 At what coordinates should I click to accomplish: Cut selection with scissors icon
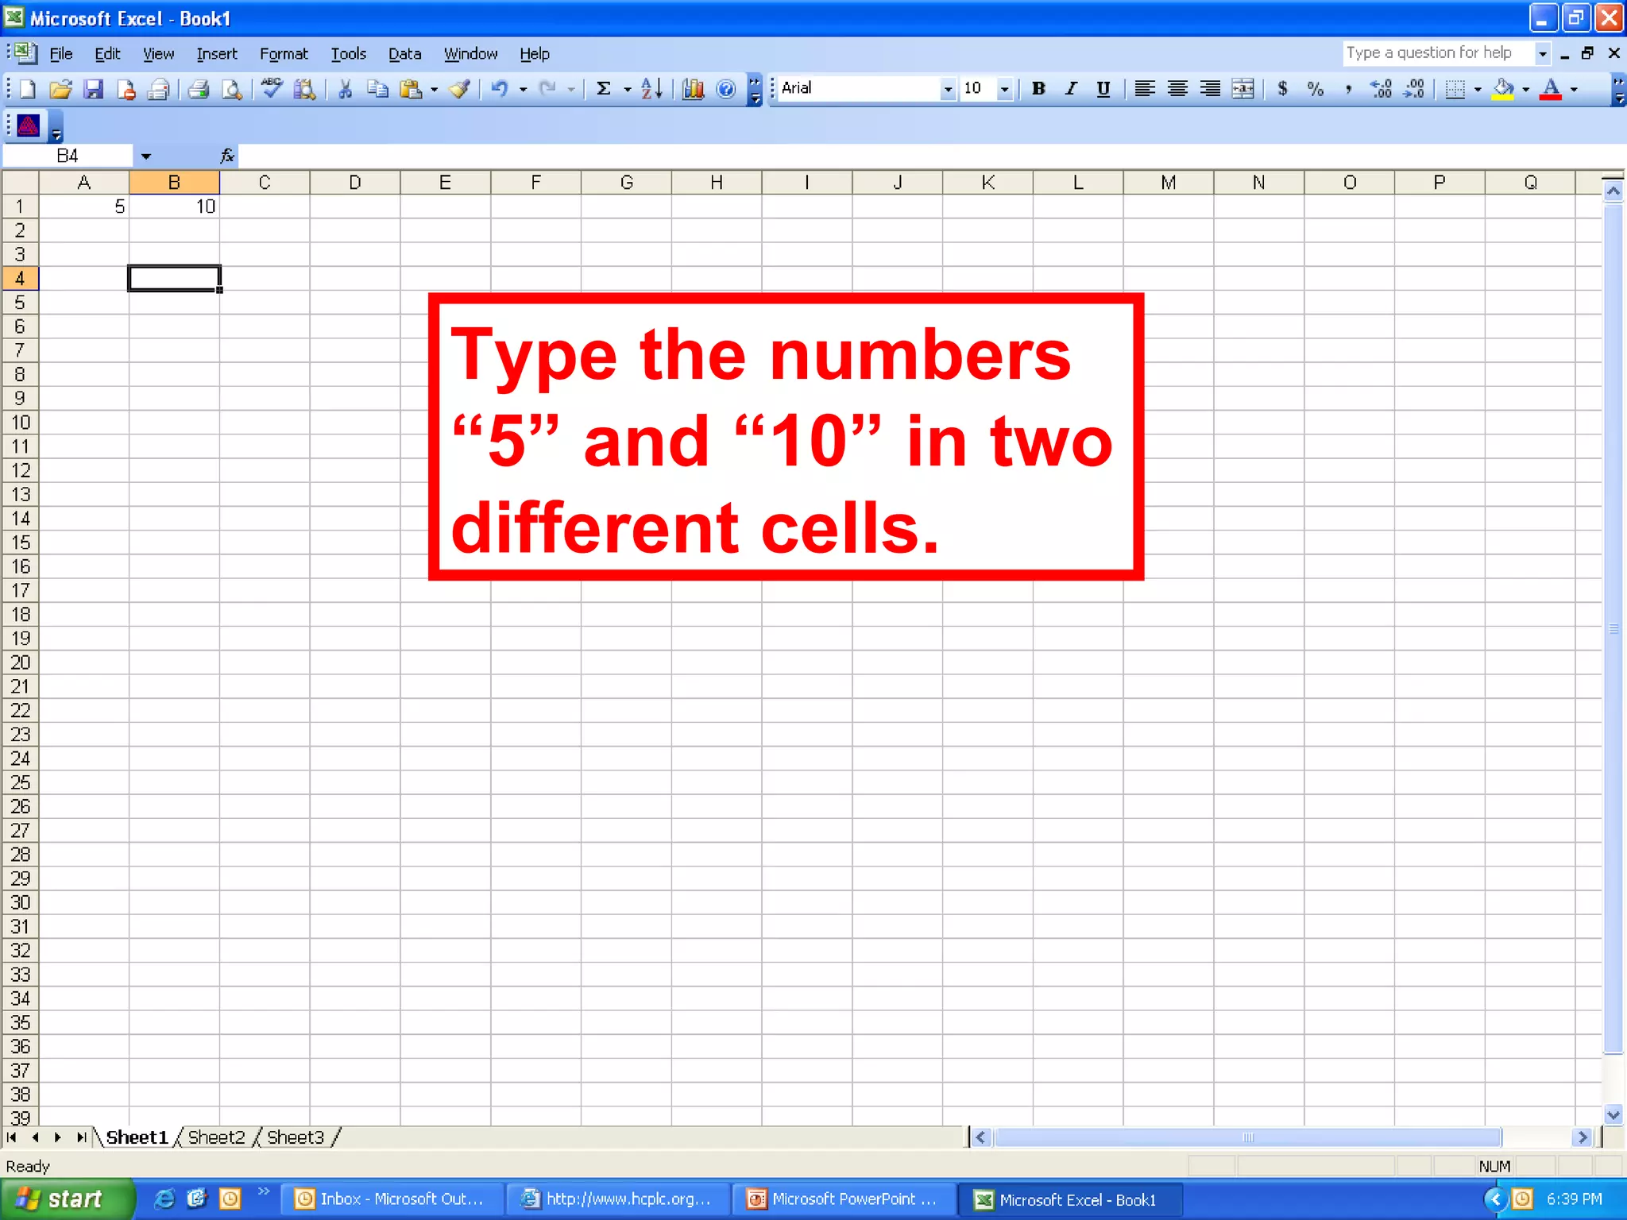[345, 89]
